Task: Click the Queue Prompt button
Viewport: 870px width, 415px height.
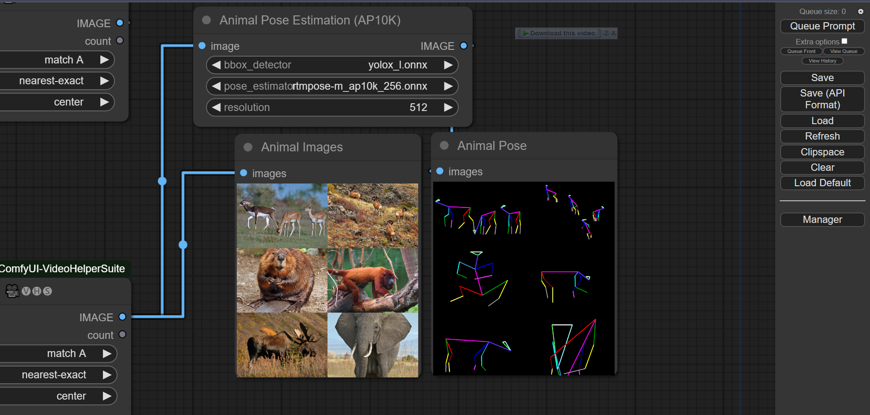Action: click(822, 26)
